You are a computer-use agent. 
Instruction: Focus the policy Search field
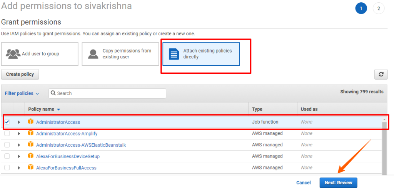(107, 93)
